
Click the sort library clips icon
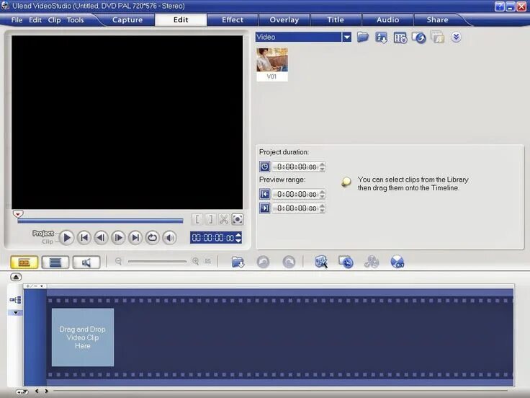[381, 37]
